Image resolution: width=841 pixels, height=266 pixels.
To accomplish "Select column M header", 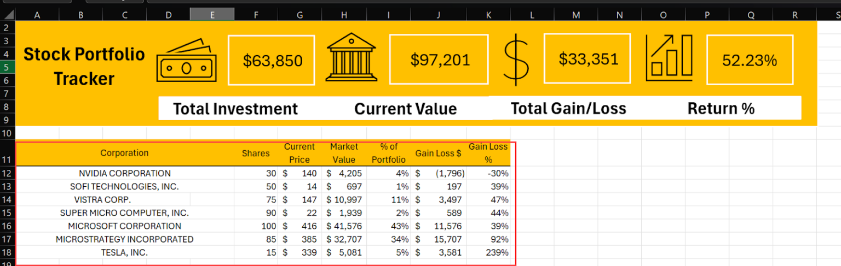I will [x=576, y=15].
